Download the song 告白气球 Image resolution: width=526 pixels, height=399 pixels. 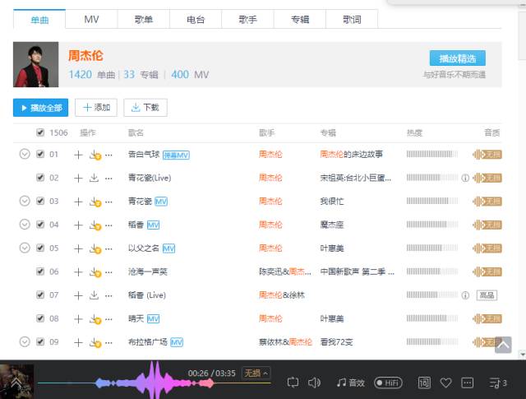coord(95,155)
